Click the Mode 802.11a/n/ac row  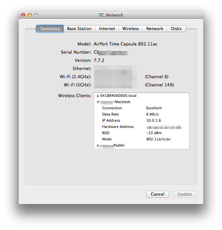tap(141, 139)
